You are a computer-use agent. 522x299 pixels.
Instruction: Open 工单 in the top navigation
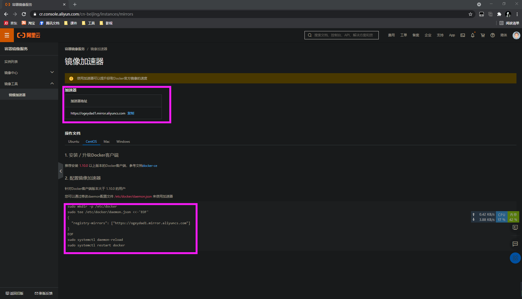tap(403, 35)
